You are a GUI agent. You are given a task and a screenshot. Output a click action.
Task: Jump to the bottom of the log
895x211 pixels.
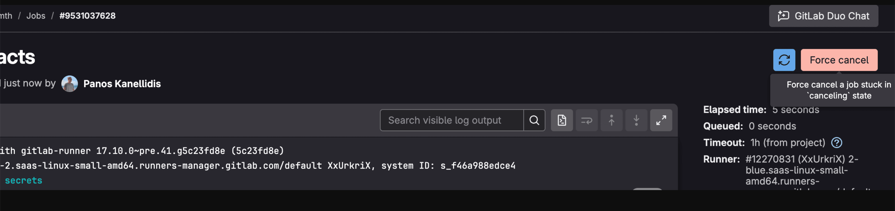pos(636,120)
